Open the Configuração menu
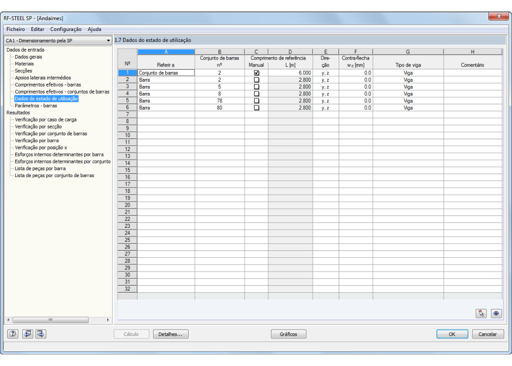Image resolution: width=512 pixels, height=366 pixels. pyautogui.click(x=66, y=29)
